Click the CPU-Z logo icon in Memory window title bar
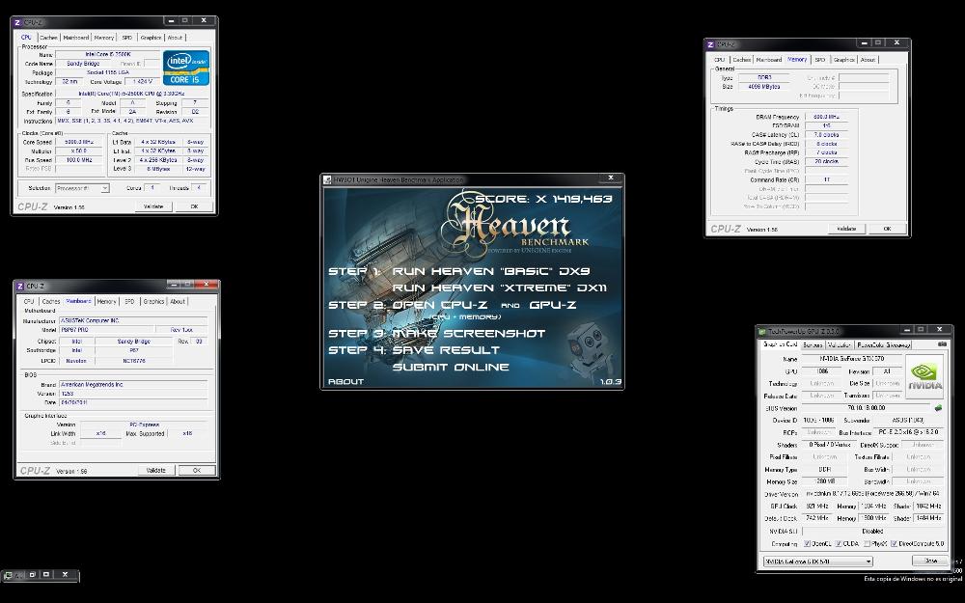Image resolution: width=965 pixels, height=603 pixels. 711,44
